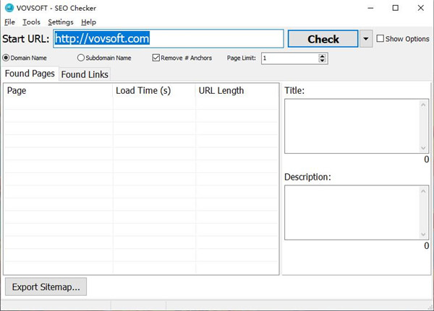Click the Start URL input field
Screen dimensions: 434x311
(167, 39)
